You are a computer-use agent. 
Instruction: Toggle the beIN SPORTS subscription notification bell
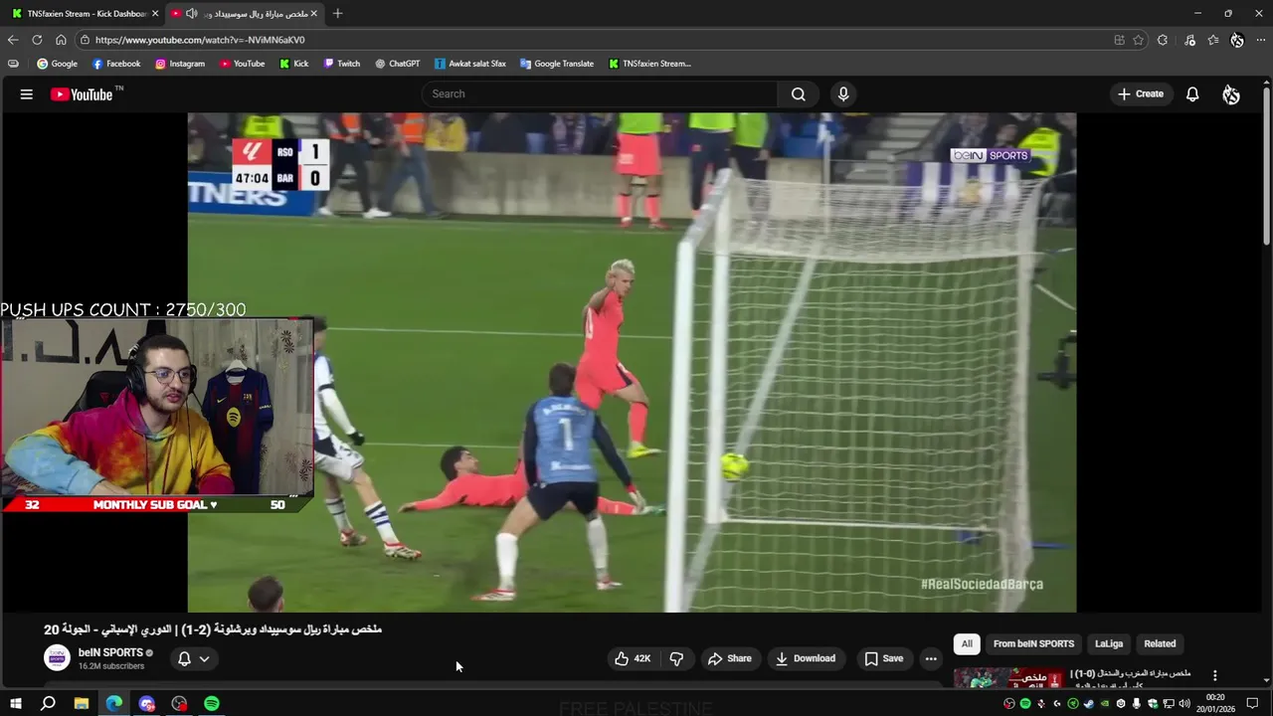point(194,658)
